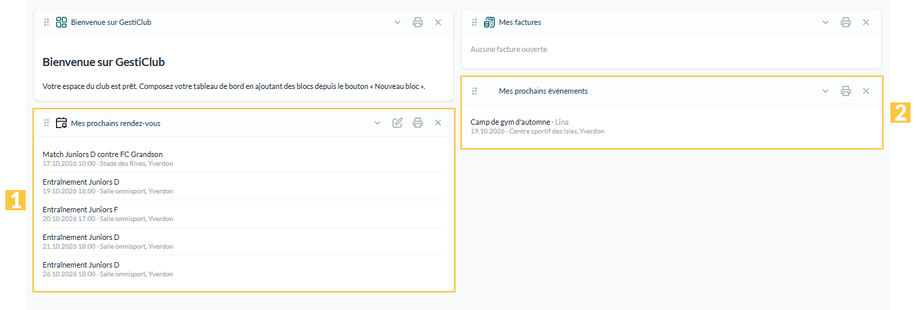Collapse the Mes factures block
Image resolution: width=916 pixels, height=310 pixels.
(x=826, y=22)
